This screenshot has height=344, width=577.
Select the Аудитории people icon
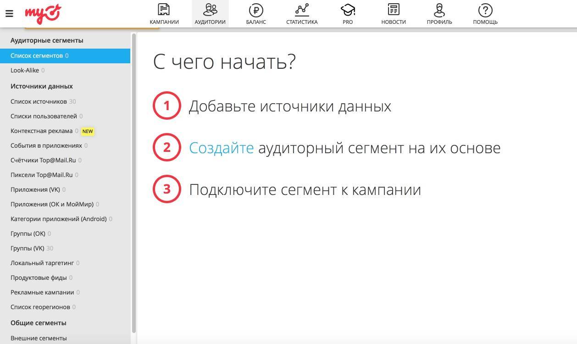coord(210,10)
